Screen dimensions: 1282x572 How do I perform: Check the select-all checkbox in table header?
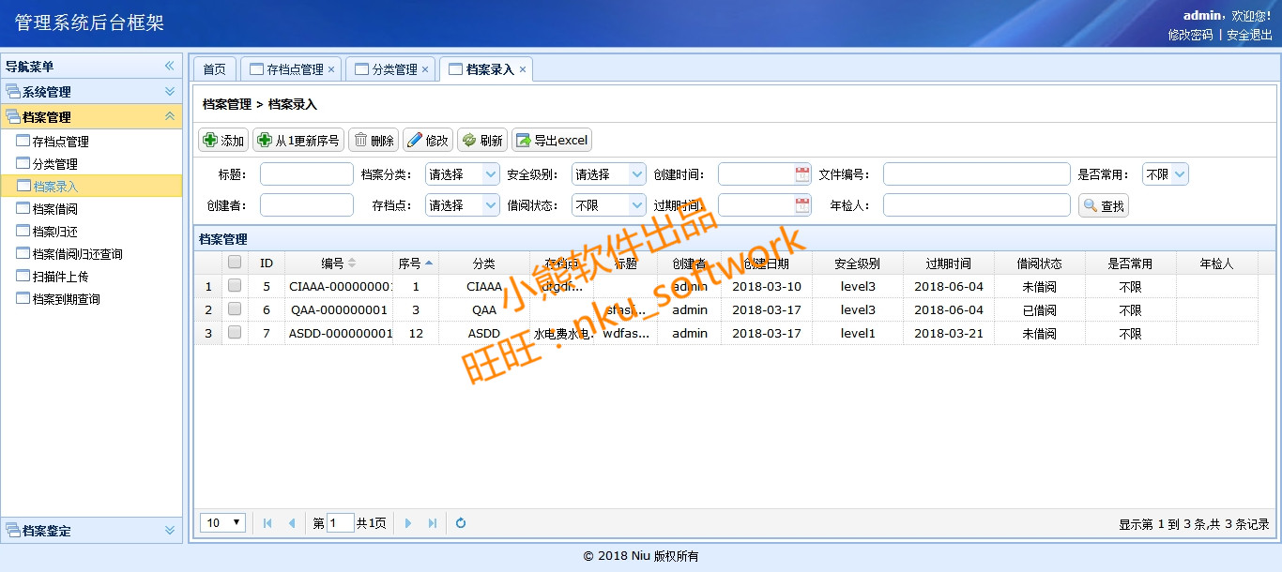coord(235,263)
